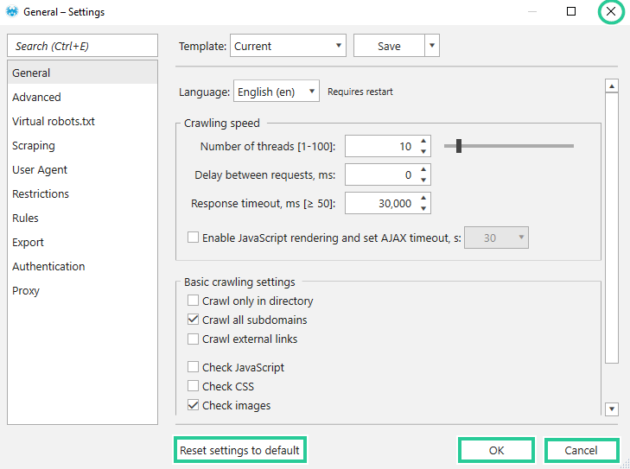
Task: Decrease the number of threads with down arrow
Action: (x=423, y=151)
